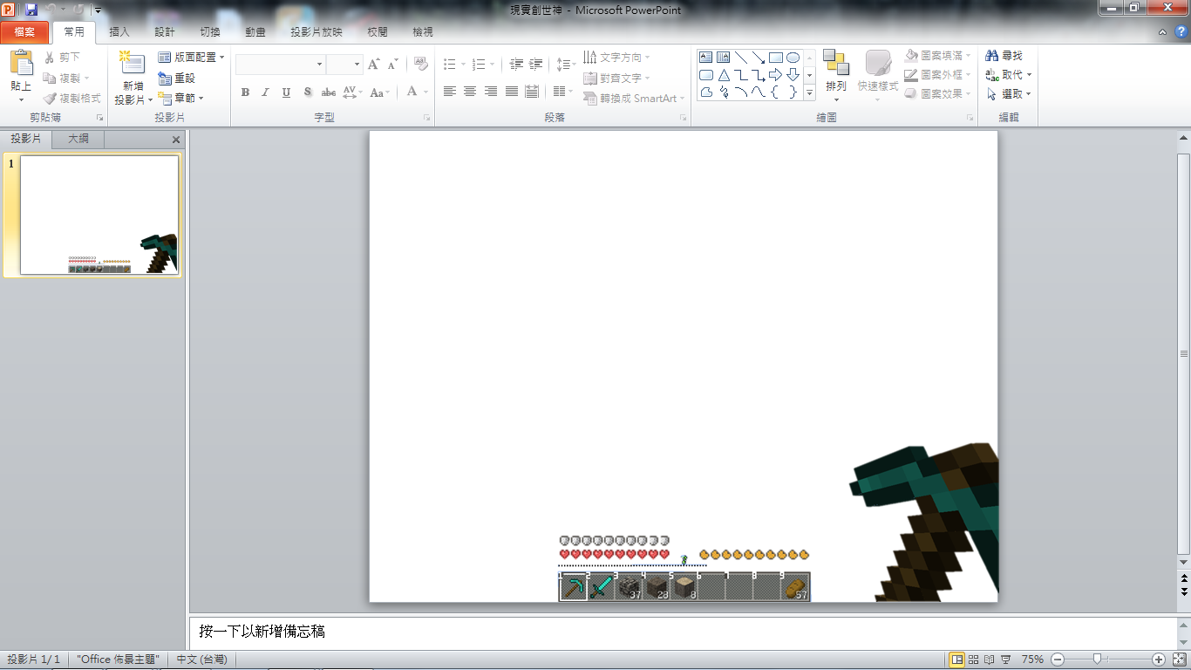Click the zoom out minus button
The image size is (1191, 670).
point(1057,660)
